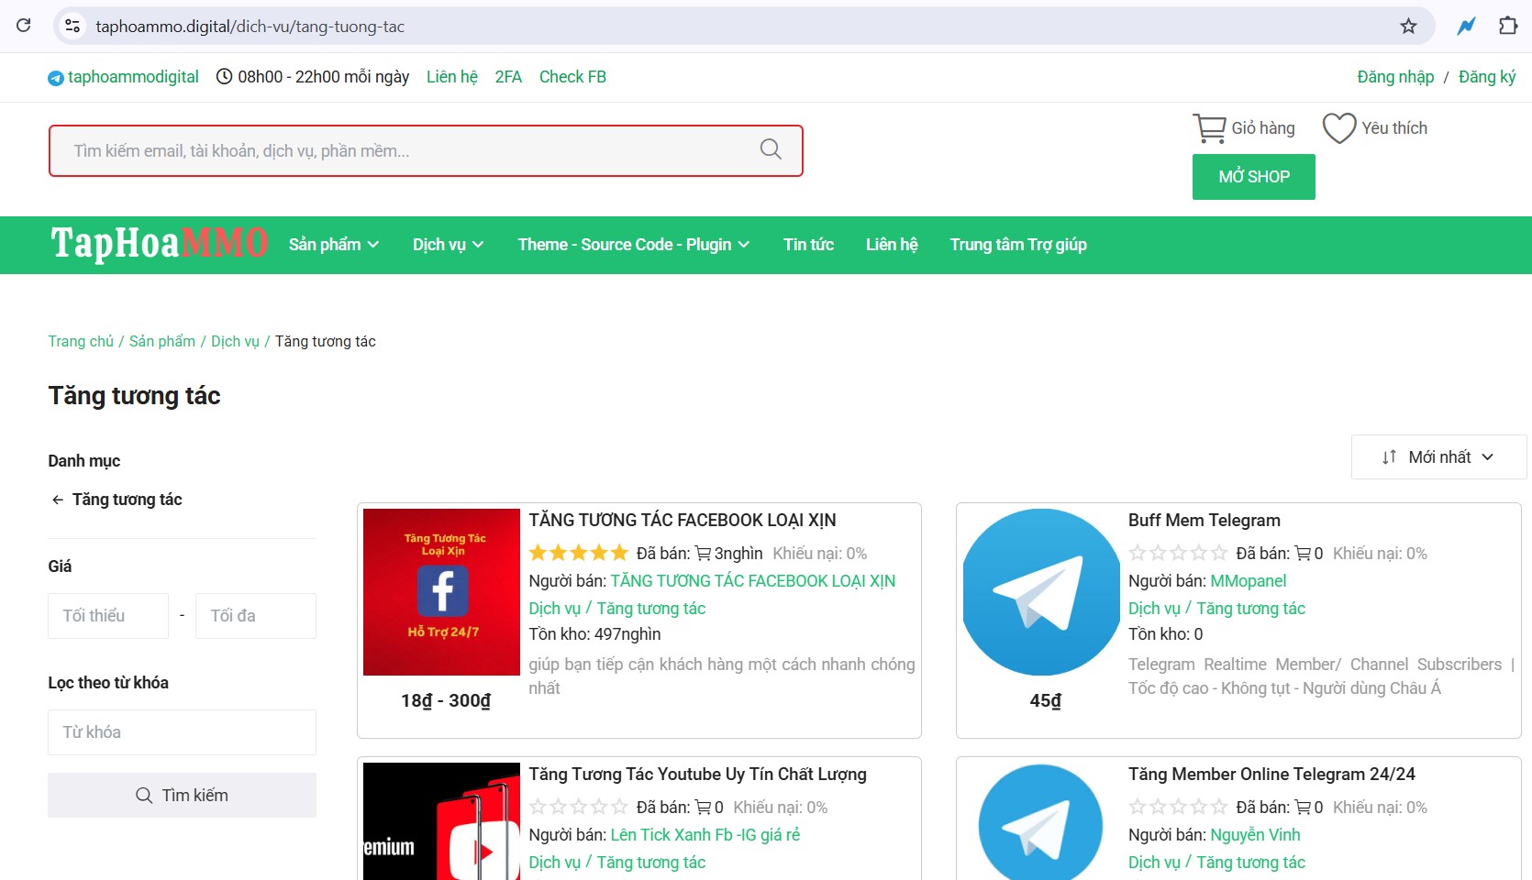Viewport: 1532px width, 880px height.
Task: Click the clock icon next to opening hours
Action: [x=225, y=77]
